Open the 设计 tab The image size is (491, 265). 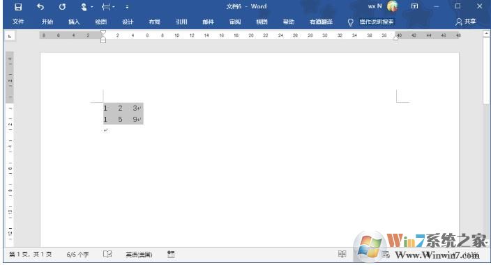[128, 22]
